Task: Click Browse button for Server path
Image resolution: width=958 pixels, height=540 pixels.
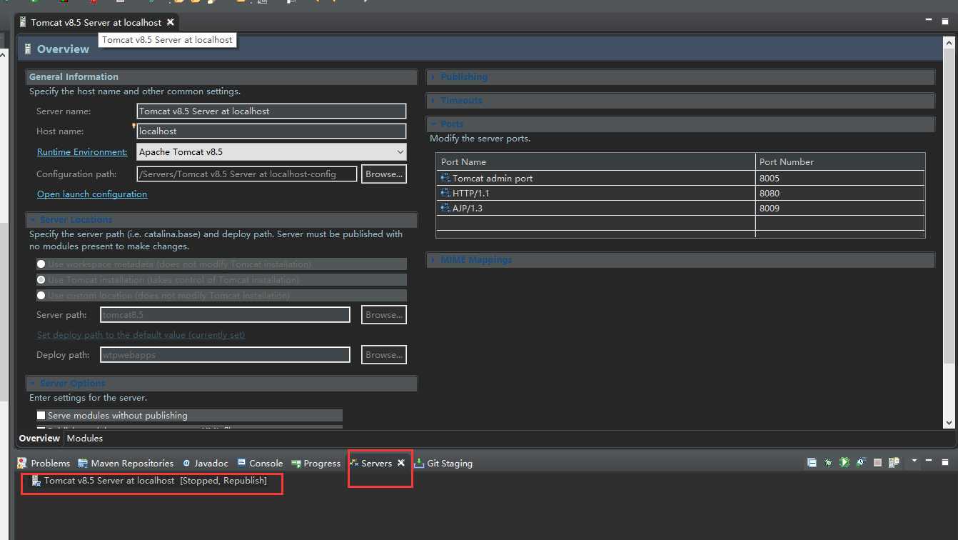Action: [384, 314]
